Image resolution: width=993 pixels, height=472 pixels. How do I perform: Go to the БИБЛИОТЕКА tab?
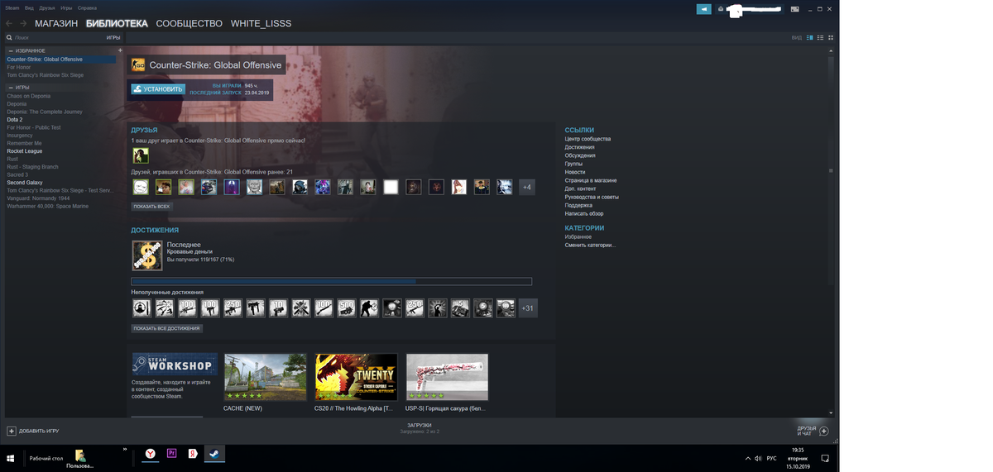(117, 24)
